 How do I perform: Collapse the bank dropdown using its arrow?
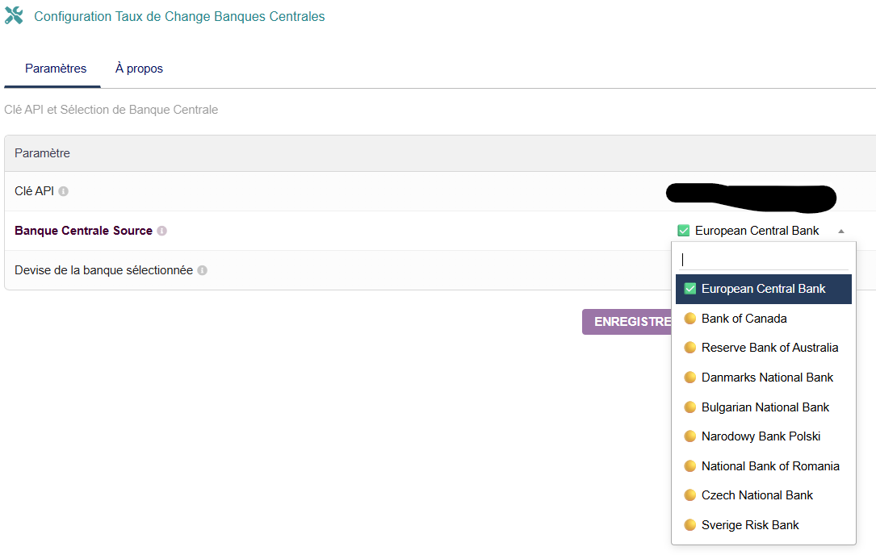point(841,231)
